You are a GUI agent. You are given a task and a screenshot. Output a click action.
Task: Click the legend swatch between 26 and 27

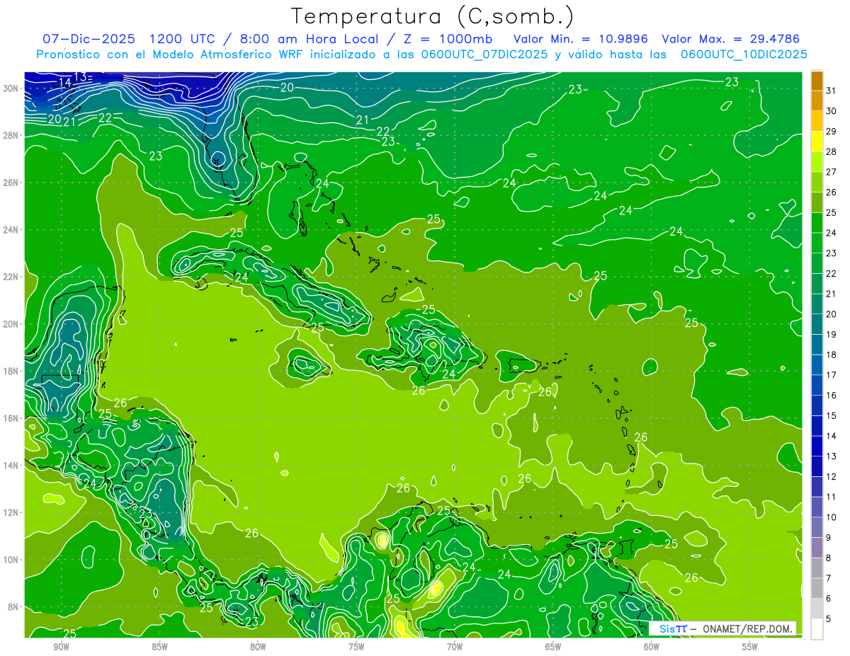pyautogui.click(x=817, y=182)
